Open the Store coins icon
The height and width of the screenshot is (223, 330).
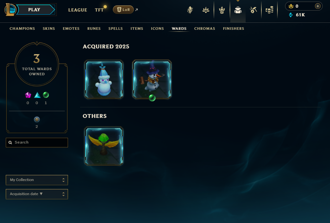pos(269,10)
